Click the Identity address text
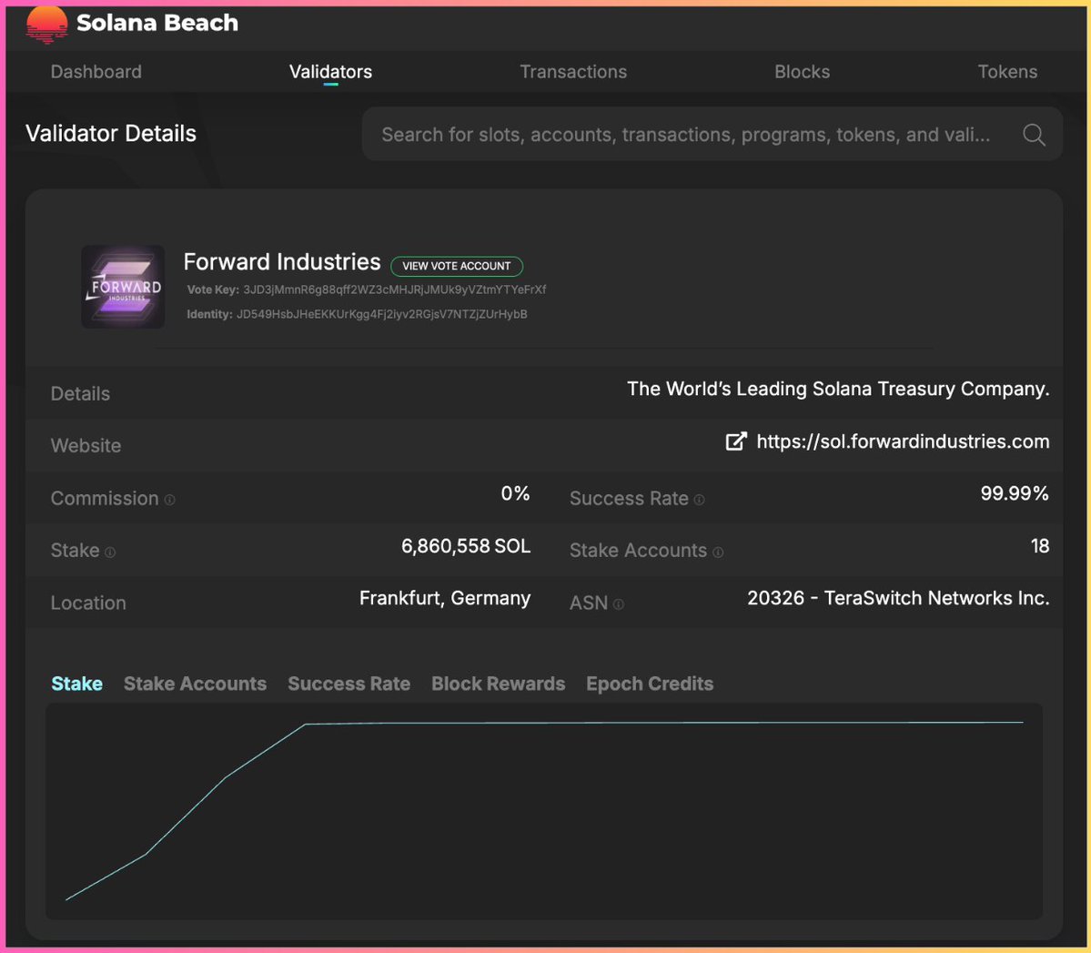 point(382,314)
